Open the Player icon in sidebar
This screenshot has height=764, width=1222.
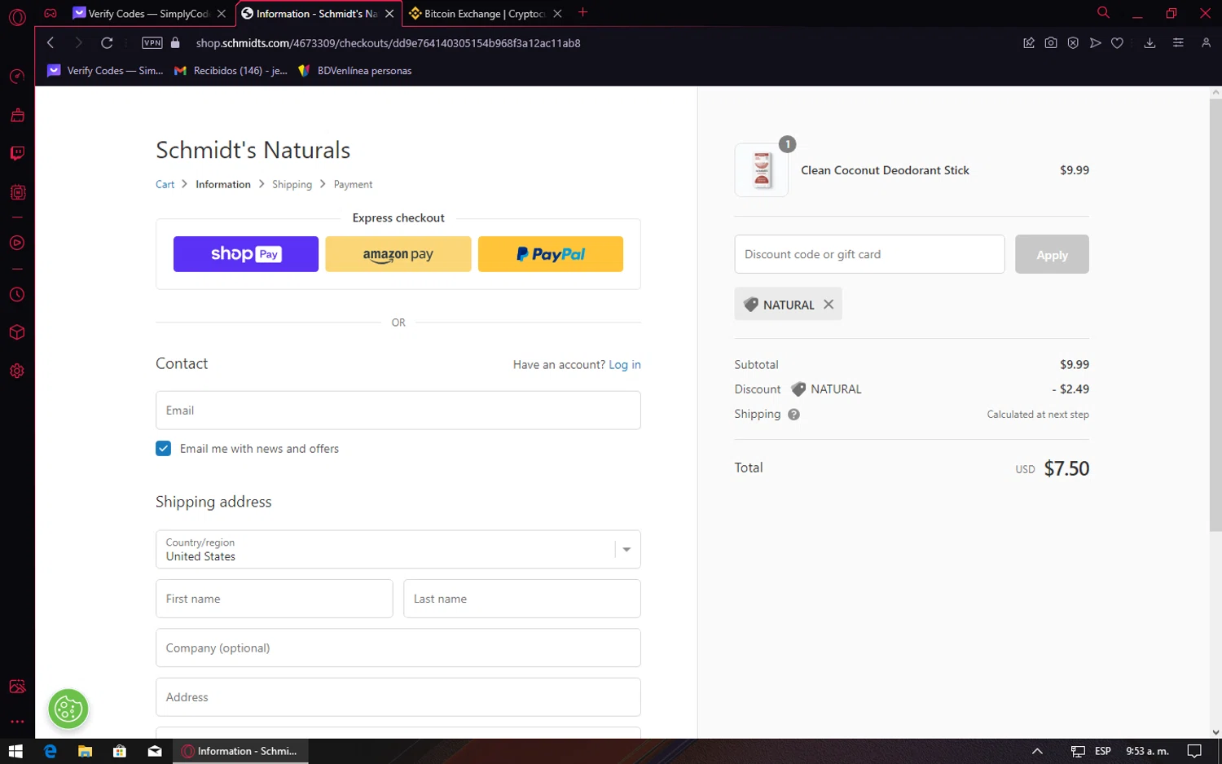click(x=17, y=243)
